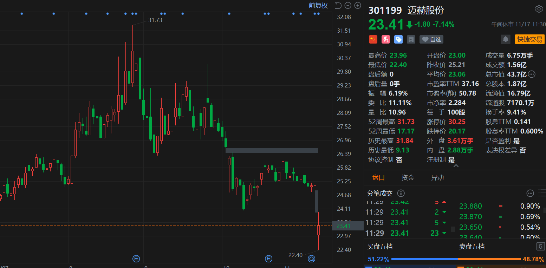Viewport: 546px width, 268px height.
Task: Toggle the 5-level order depth box
Action: (540, 246)
